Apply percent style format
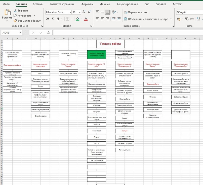Image resolution: width=203 pixels, height=185 pixels. (187, 19)
